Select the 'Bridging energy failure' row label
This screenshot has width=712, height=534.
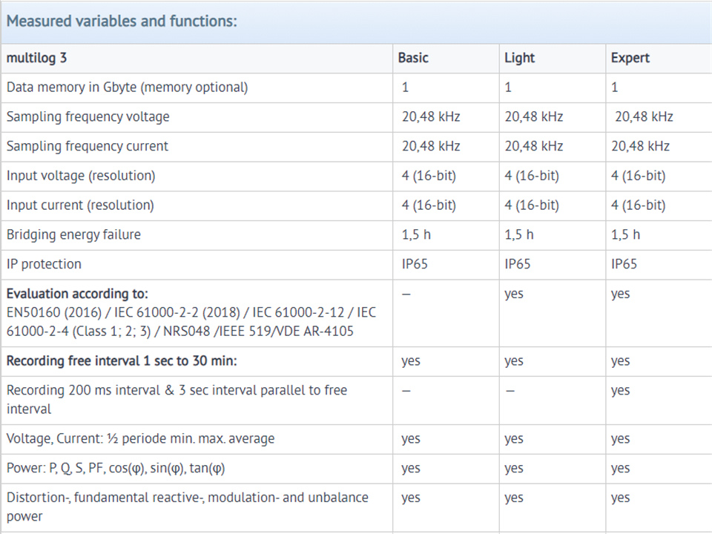coord(73,235)
